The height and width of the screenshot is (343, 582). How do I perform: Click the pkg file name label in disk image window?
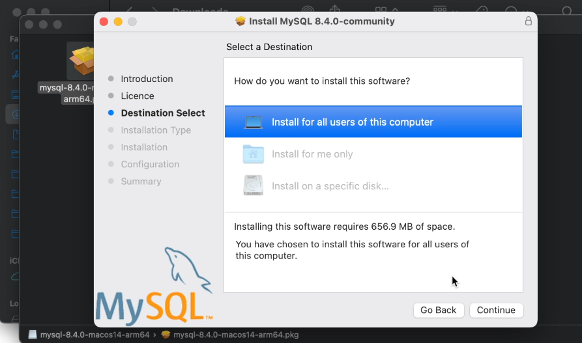pyautogui.click(x=66, y=93)
